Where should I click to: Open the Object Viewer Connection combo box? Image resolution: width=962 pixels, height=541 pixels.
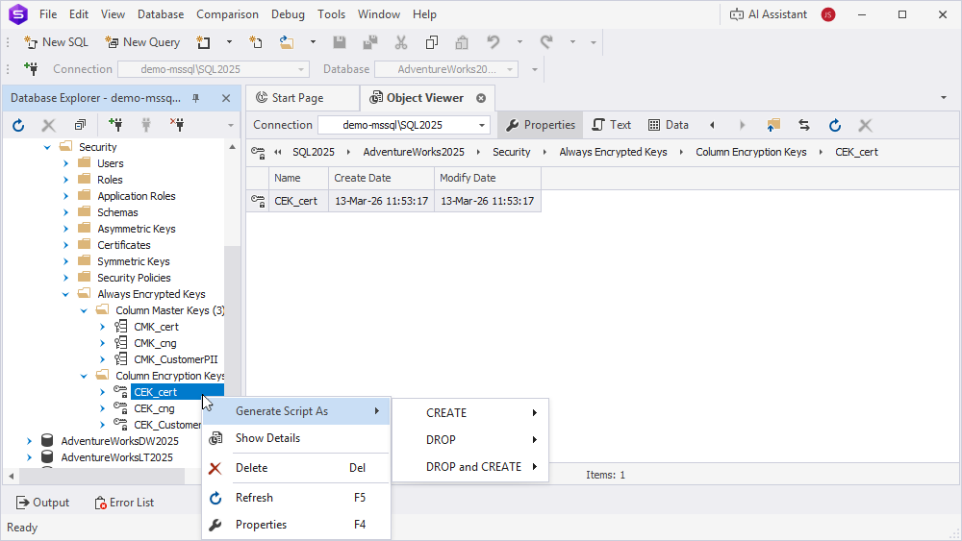click(x=404, y=125)
